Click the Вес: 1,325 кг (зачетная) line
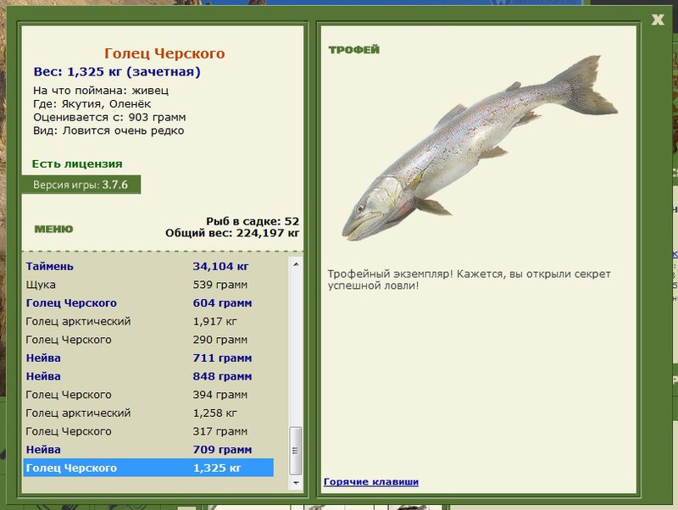Viewport: 678px width, 510px height. pyautogui.click(x=117, y=72)
